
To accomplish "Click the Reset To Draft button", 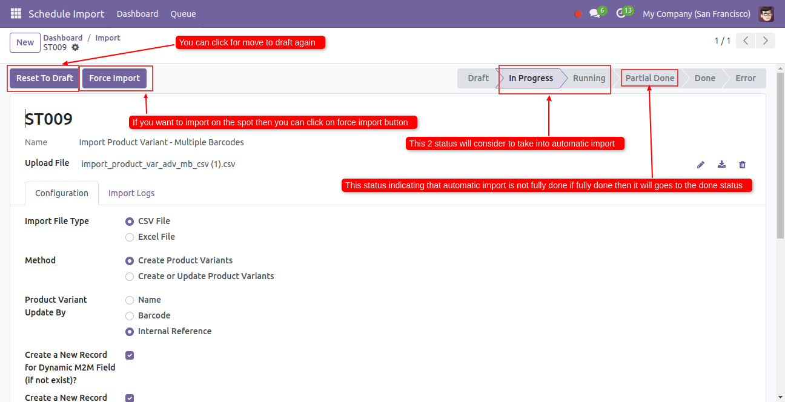I will click(45, 78).
